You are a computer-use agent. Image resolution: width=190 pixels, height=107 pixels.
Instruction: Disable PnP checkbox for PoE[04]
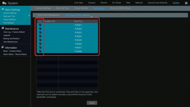pyautogui.click(x=40, y=36)
